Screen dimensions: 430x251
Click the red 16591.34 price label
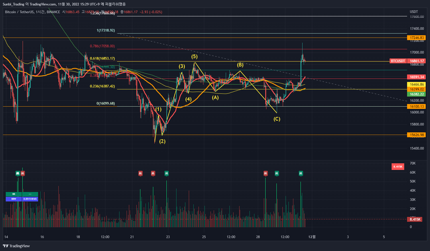coord(417,77)
